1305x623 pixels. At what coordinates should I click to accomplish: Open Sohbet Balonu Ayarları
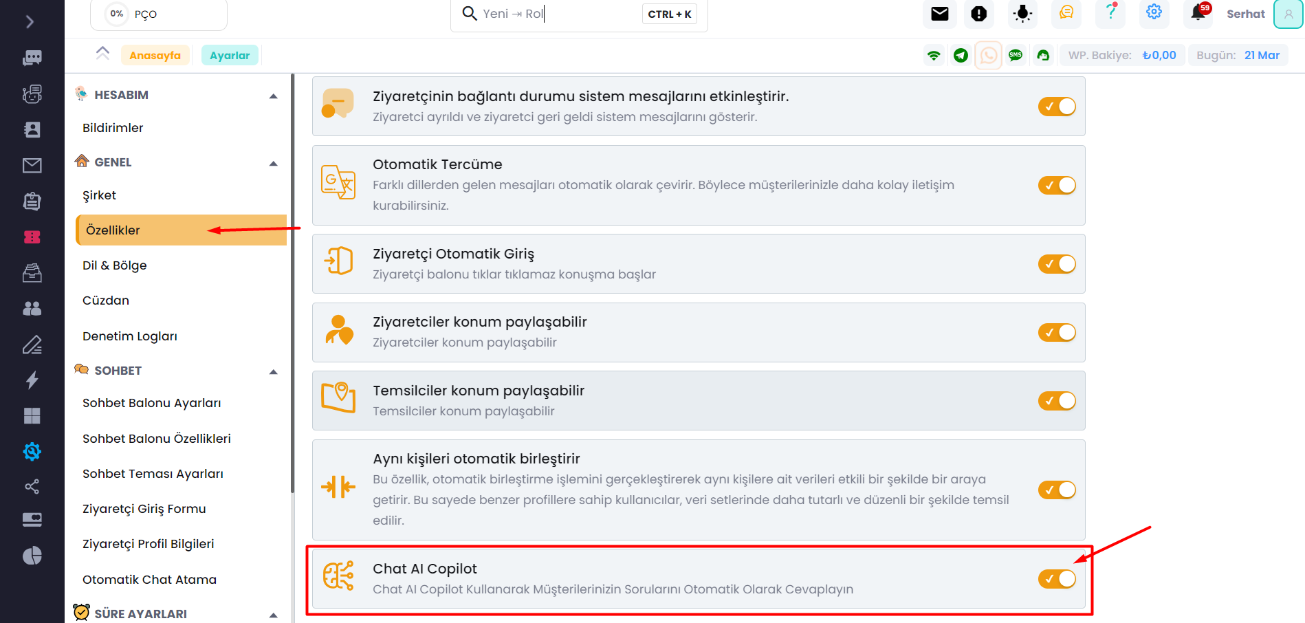pos(152,403)
